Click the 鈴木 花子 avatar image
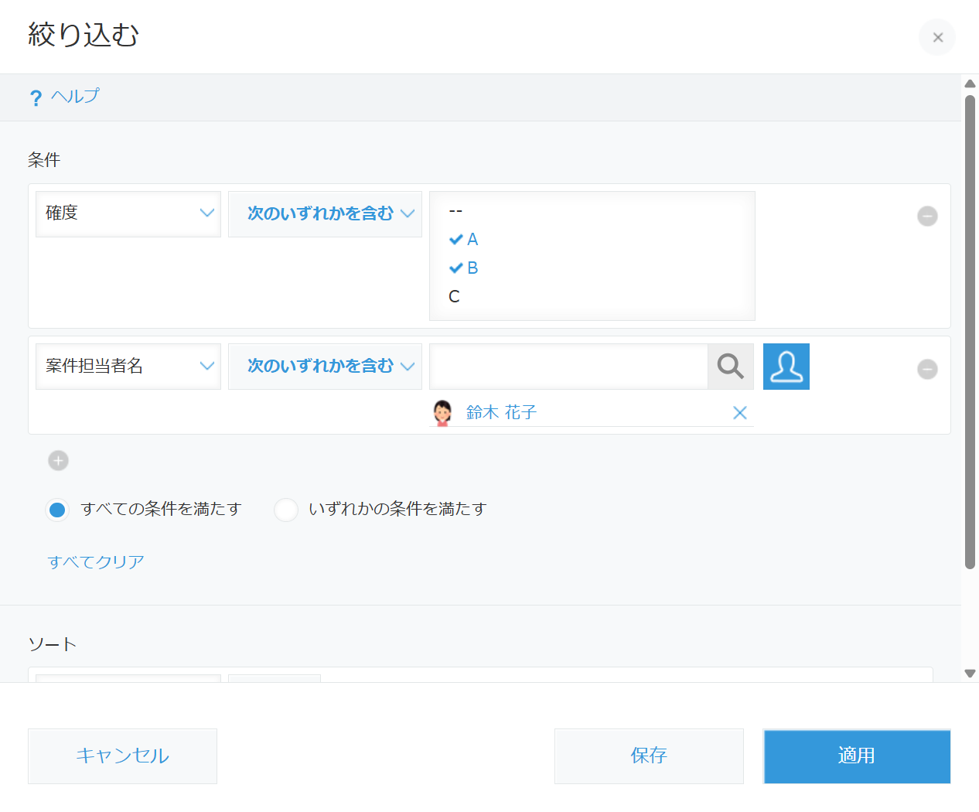Image resolution: width=979 pixels, height=812 pixels. coord(442,412)
